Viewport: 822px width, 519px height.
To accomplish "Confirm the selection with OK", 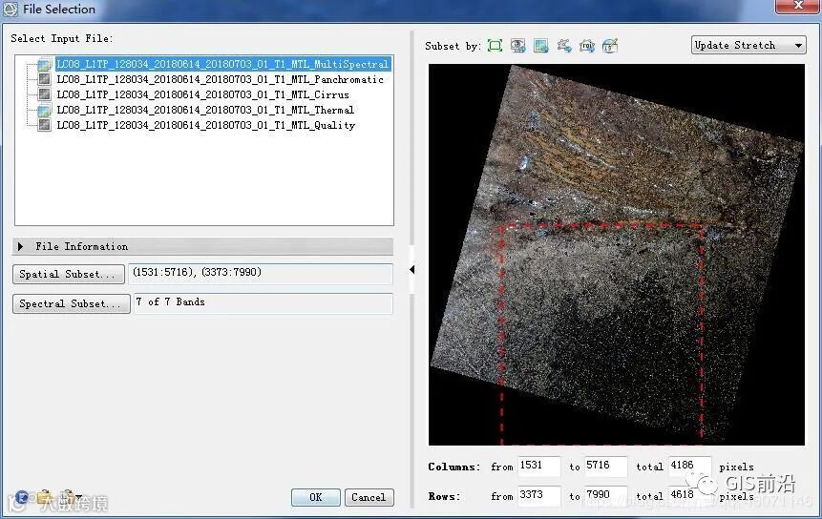I will point(316,497).
